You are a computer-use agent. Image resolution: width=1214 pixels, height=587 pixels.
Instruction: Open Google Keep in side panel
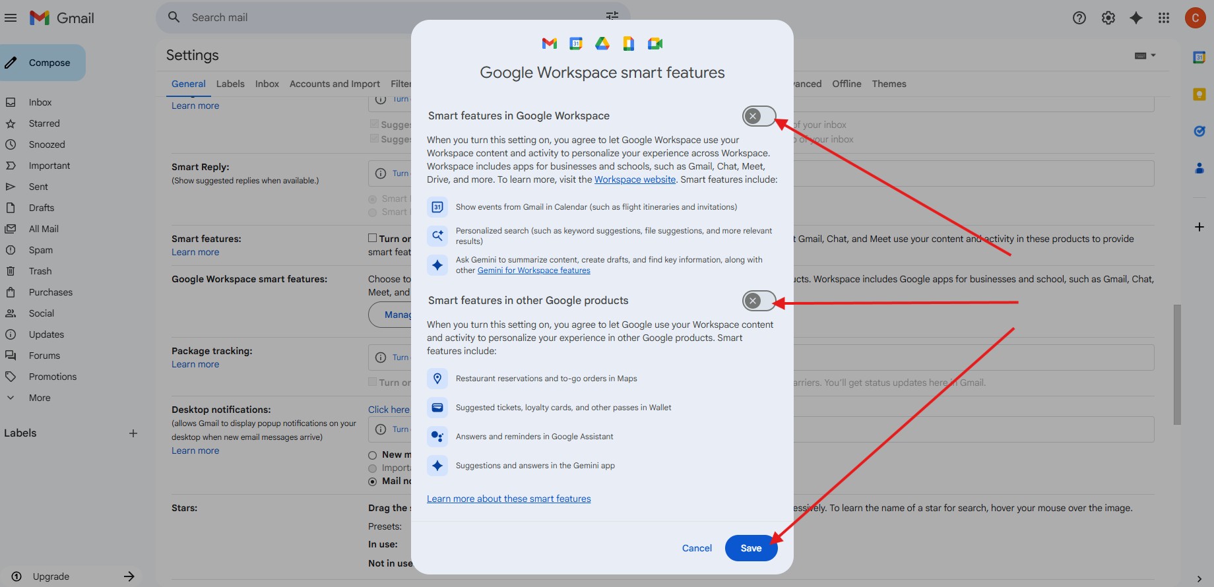click(x=1199, y=94)
